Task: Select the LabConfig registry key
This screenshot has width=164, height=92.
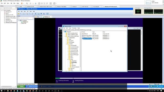Action: point(74,62)
